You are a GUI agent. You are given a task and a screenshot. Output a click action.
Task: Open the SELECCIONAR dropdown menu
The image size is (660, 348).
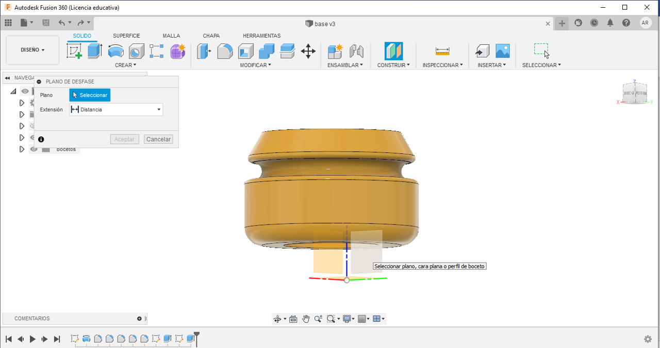point(541,65)
